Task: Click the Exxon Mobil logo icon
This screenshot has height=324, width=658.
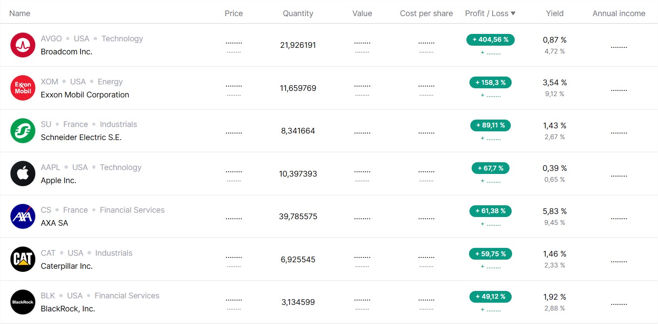Action: click(x=23, y=88)
